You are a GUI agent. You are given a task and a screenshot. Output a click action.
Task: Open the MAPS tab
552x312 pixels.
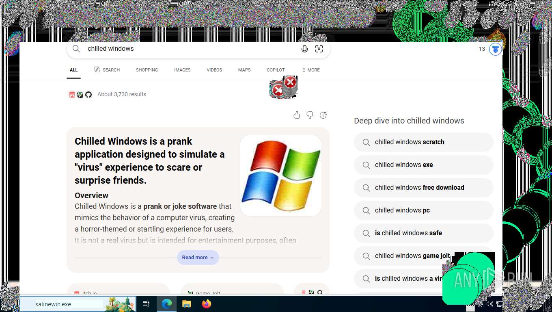tap(244, 70)
